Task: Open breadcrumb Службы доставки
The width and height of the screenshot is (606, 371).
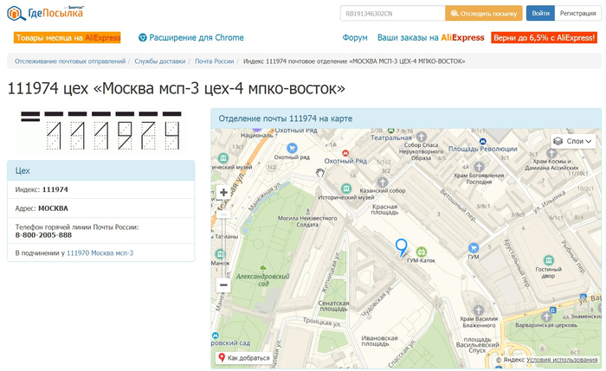Action: (x=160, y=61)
